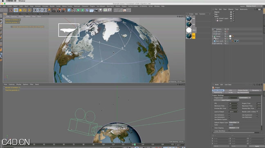Toggle the X axis lock
The width and height of the screenshot is (265, 148).
click(x=35, y=10)
